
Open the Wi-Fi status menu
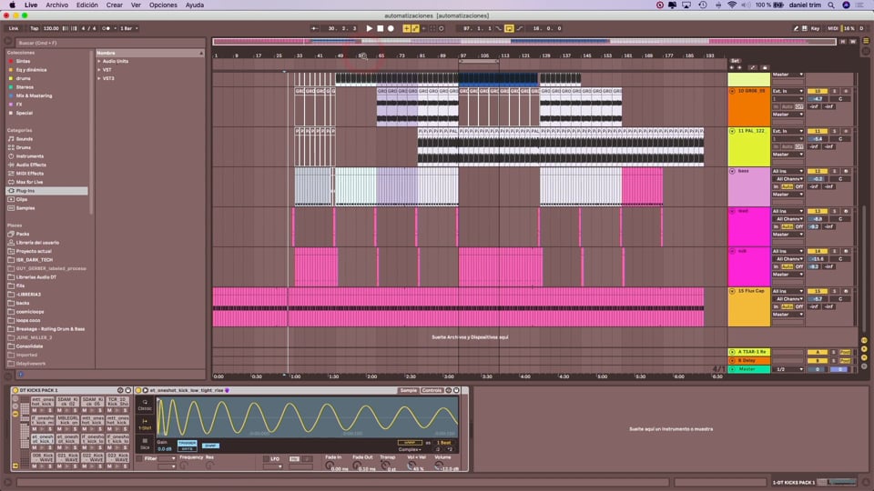point(732,5)
